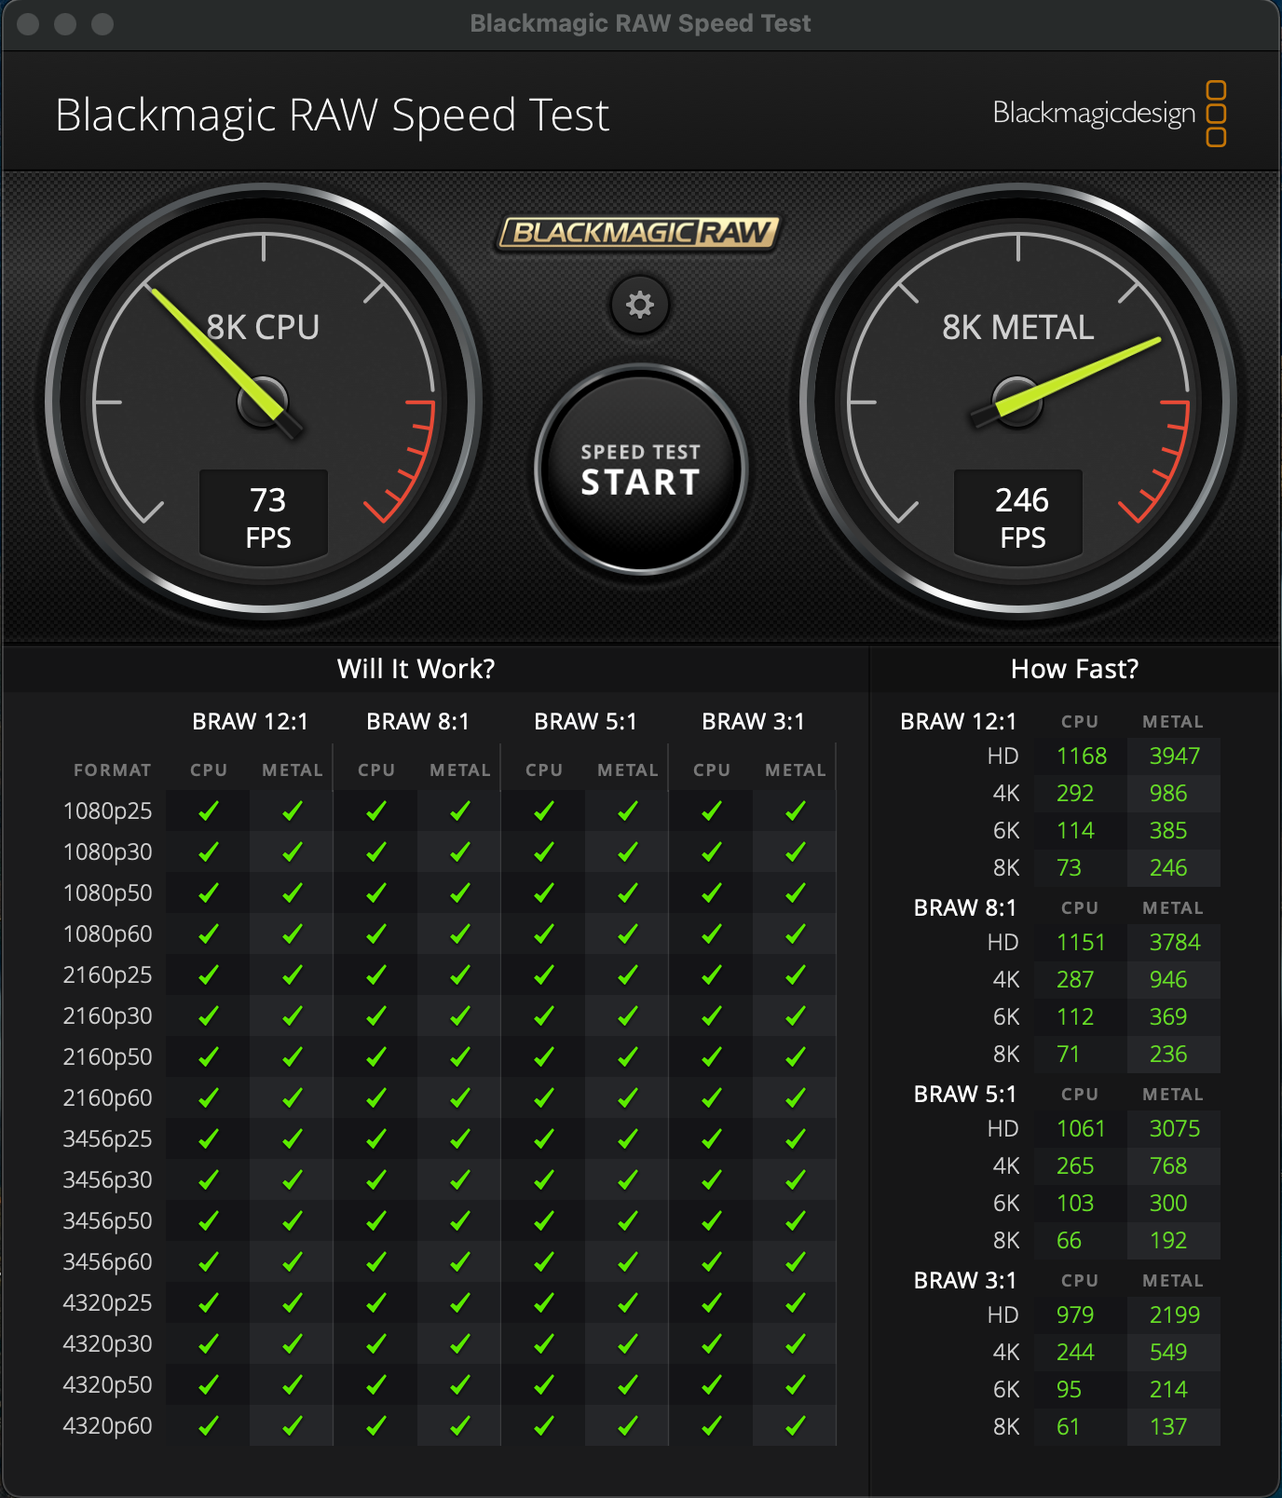This screenshot has width=1282, height=1498.
Task: Click the 4320p30 BRAW 8:1 METAL checkmark
Action: 459,1344
